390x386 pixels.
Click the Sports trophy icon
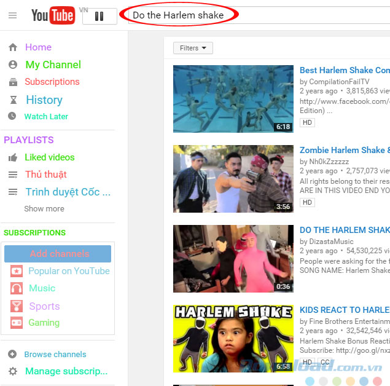pyautogui.click(x=17, y=306)
